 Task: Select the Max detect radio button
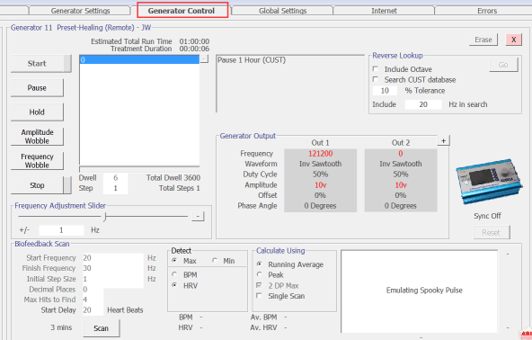[x=174, y=261]
